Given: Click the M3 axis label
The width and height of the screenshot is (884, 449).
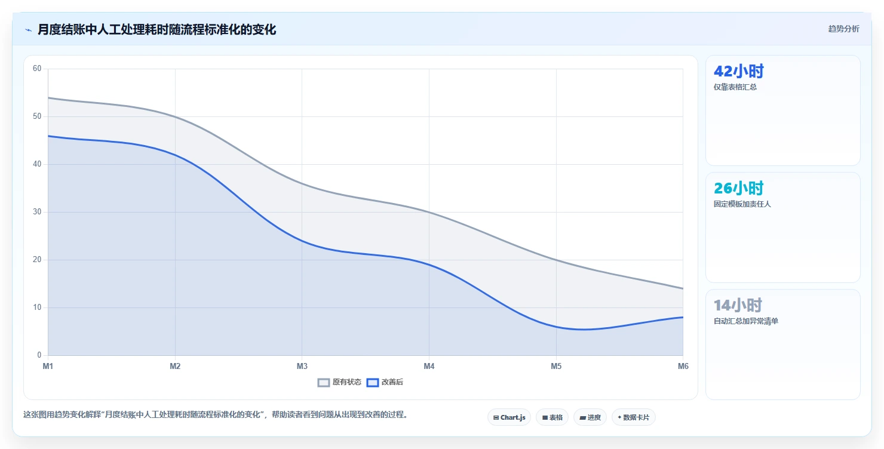Looking at the screenshot, I should pyautogui.click(x=302, y=366).
